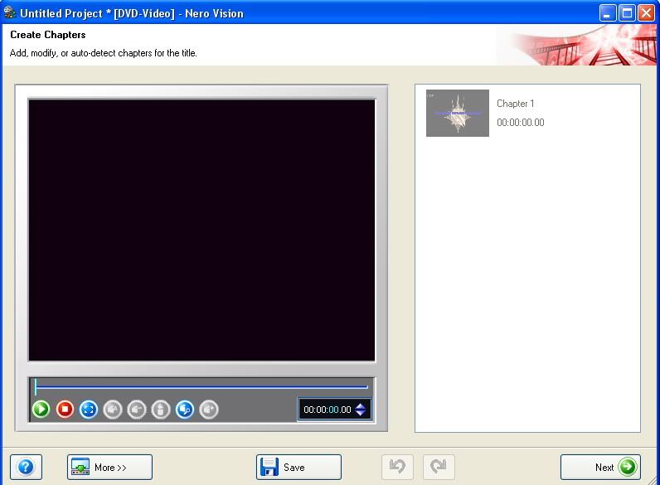
Task: Click the auto-detect chapters magnifier icon
Action: pyautogui.click(x=185, y=410)
